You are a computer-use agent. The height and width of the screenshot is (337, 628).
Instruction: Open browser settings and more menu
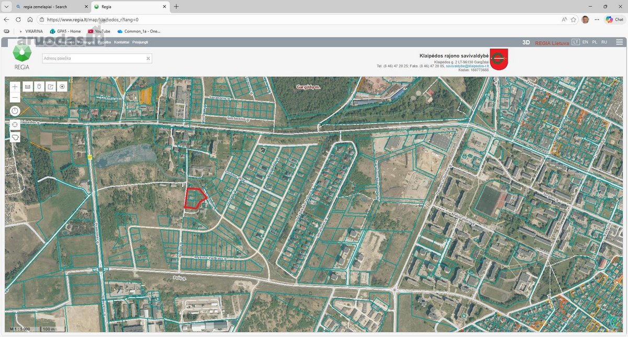click(597, 19)
